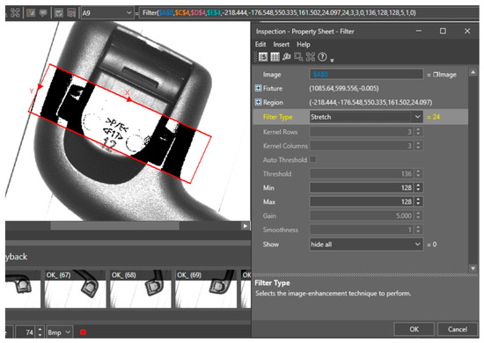The image size is (484, 343).
Task: Open the Filter Type dropdown
Action: (x=366, y=117)
